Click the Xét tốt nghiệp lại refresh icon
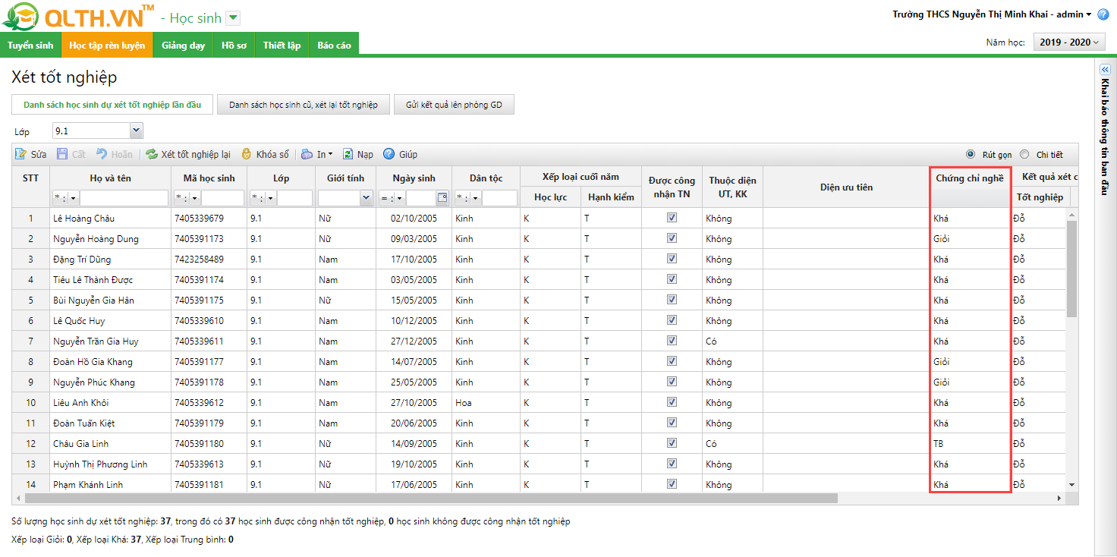This screenshot has width=1117, height=557. click(x=152, y=154)
